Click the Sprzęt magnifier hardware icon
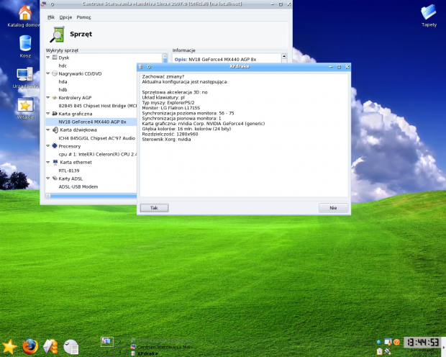 (58, 34)
